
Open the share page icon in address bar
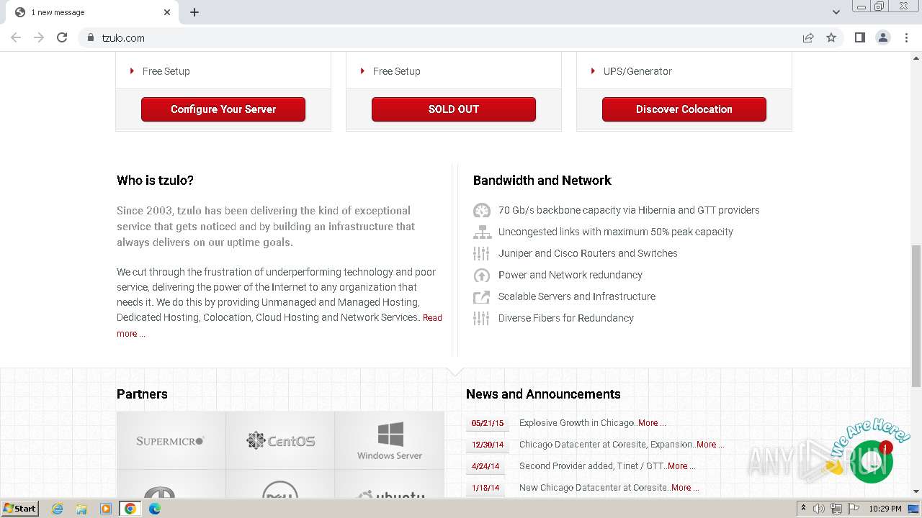(x=808, y=37)
